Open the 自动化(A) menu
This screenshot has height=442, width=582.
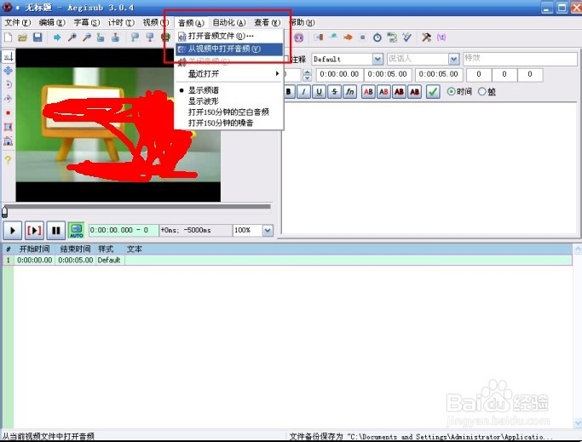(229, 23)
